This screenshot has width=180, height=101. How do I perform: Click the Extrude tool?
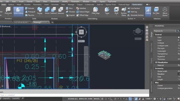(x=30, y=8)
